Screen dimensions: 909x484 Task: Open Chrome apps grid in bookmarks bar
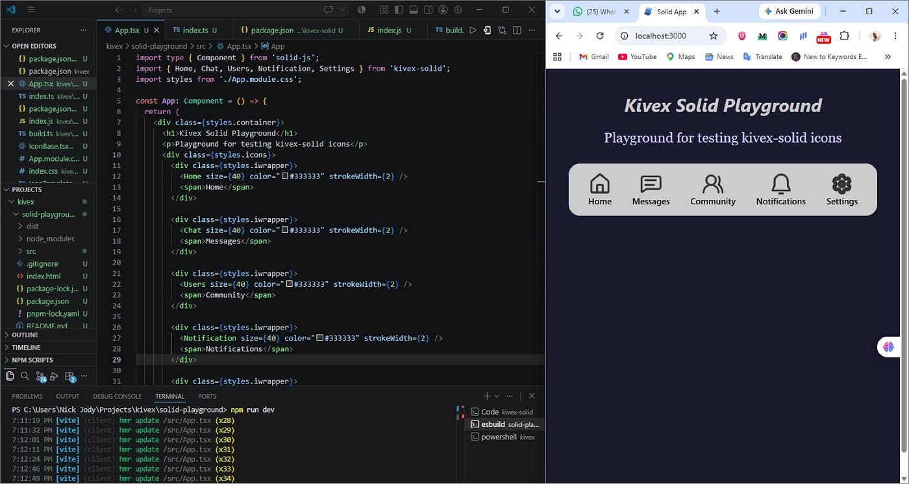point(557,56)
